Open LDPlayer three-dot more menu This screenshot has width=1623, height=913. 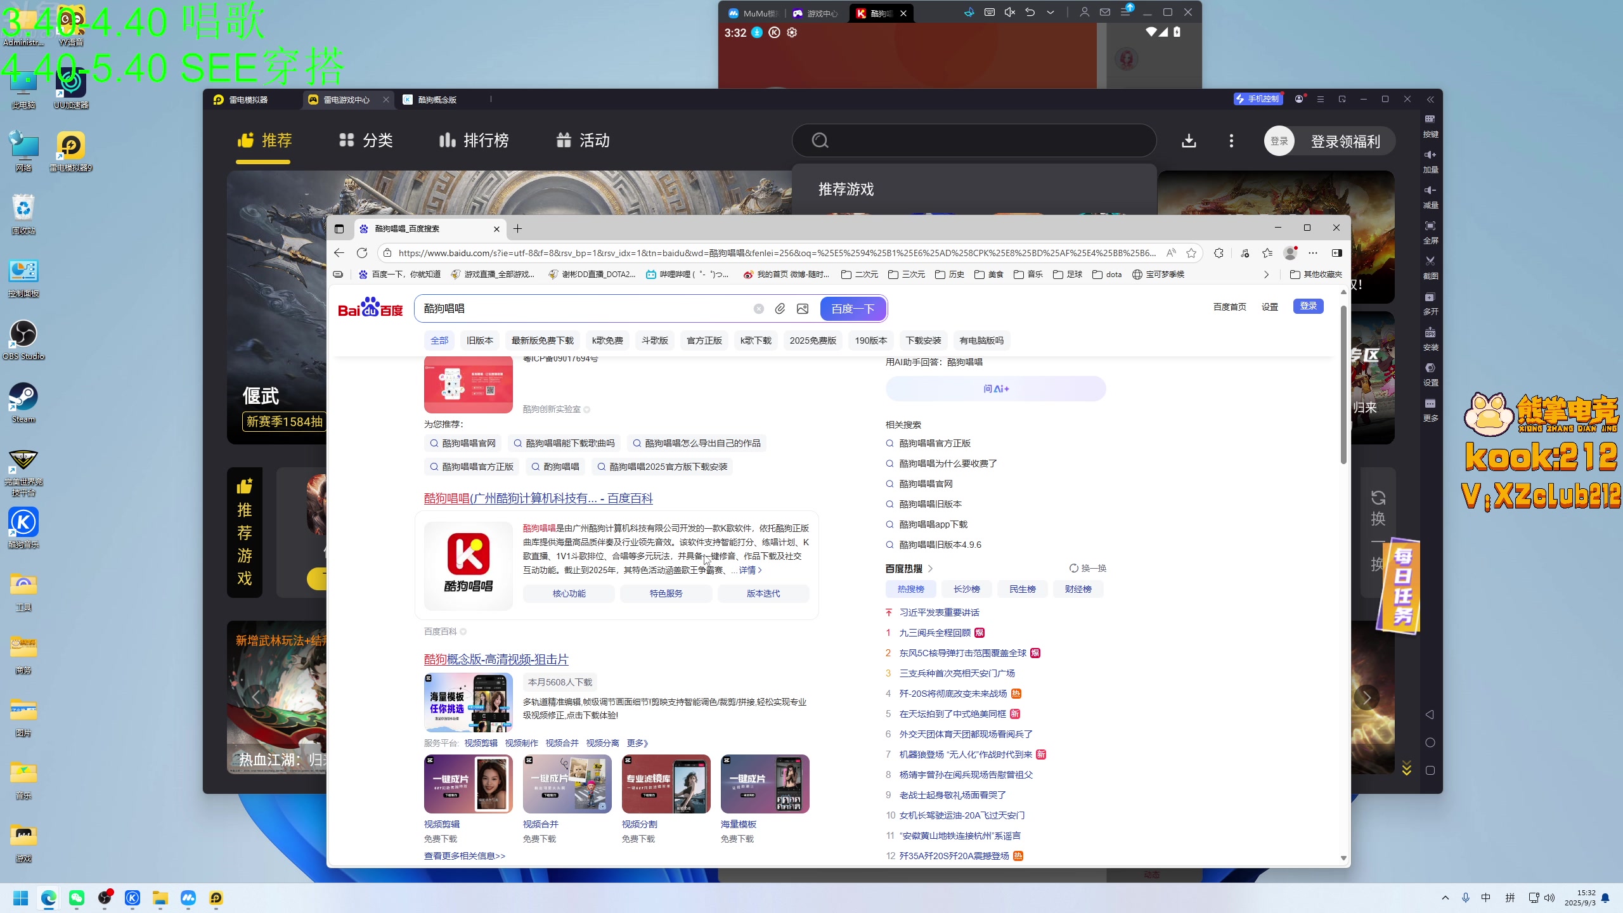coord(1231,141)
